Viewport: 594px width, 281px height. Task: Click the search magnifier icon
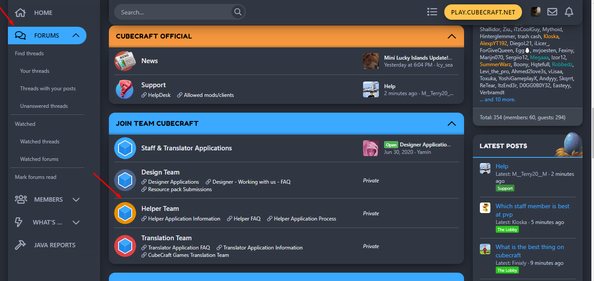click(x=238, y=12)
